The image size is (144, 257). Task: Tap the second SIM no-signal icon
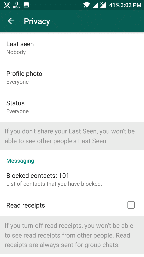pyautogui.click(x=103, y=5)
